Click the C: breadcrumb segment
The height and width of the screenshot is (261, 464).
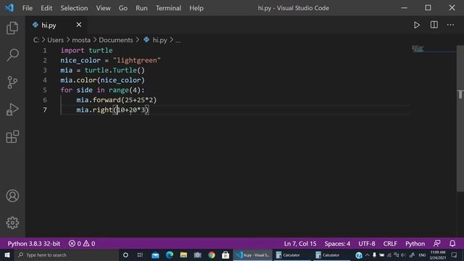(36, 40)
